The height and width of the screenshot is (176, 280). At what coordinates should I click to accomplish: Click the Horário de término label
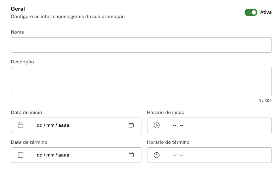click(168, 142)
